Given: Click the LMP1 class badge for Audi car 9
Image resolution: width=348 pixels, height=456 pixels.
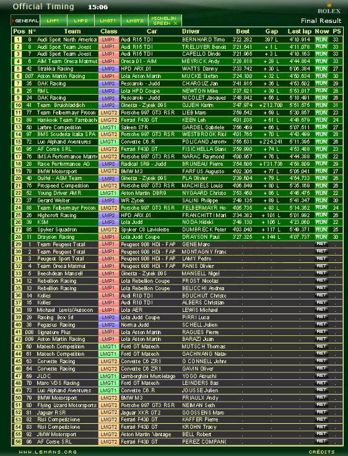Looking at the screenshot, I should 108,40.
